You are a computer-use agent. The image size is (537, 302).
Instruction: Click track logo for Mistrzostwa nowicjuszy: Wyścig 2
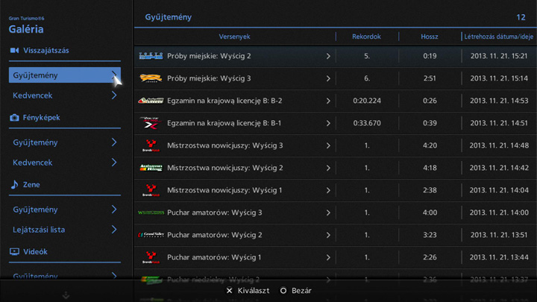point(151,168)
